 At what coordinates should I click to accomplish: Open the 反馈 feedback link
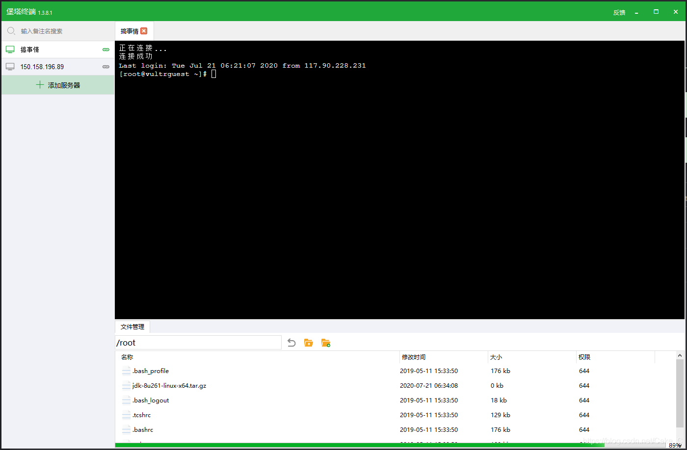(619, 12)
